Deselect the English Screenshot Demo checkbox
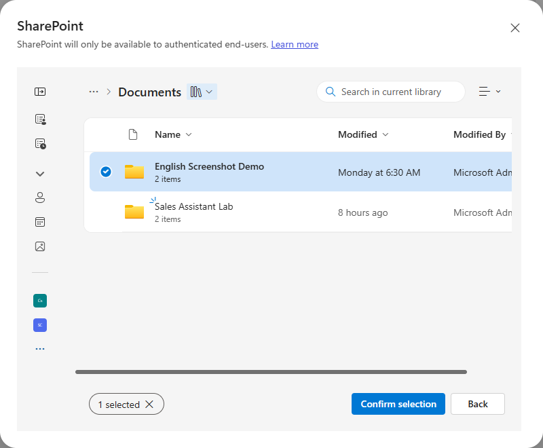543x448 pixels. point(106,171)
